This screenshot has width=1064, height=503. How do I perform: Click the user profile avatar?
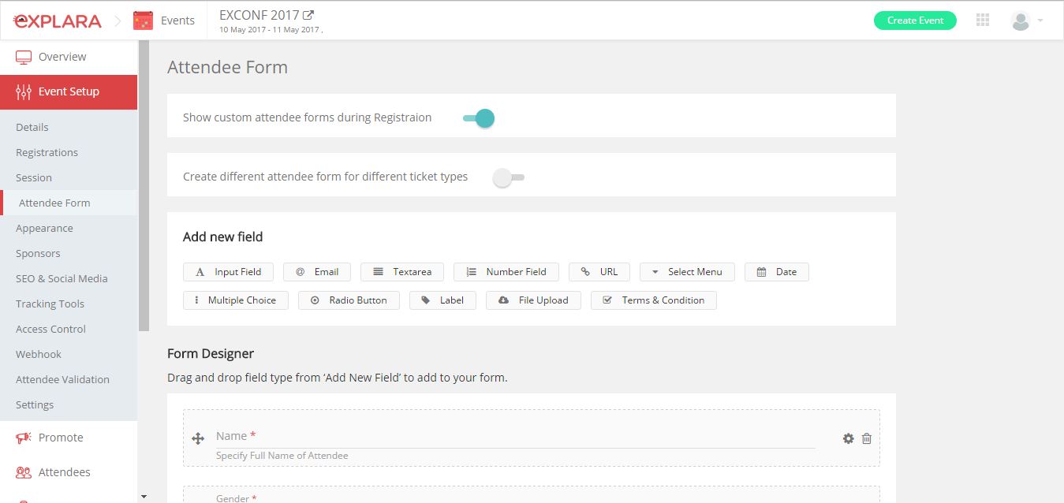point(1020,21)
